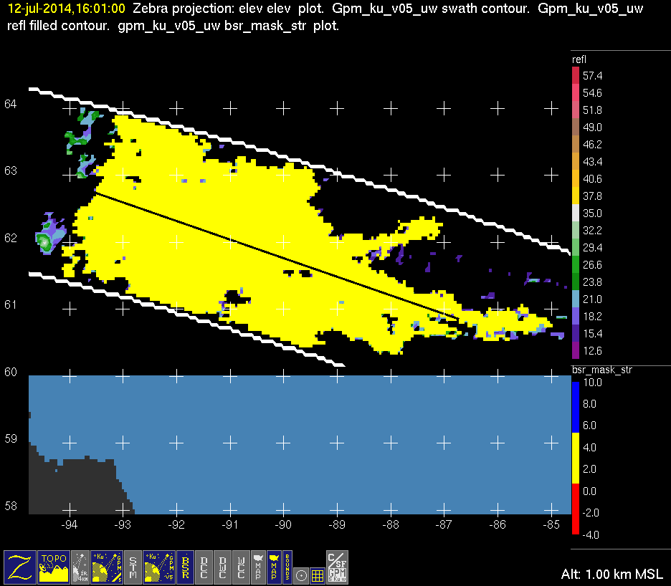Toggle the range ring circle icon

pos(301,576)
